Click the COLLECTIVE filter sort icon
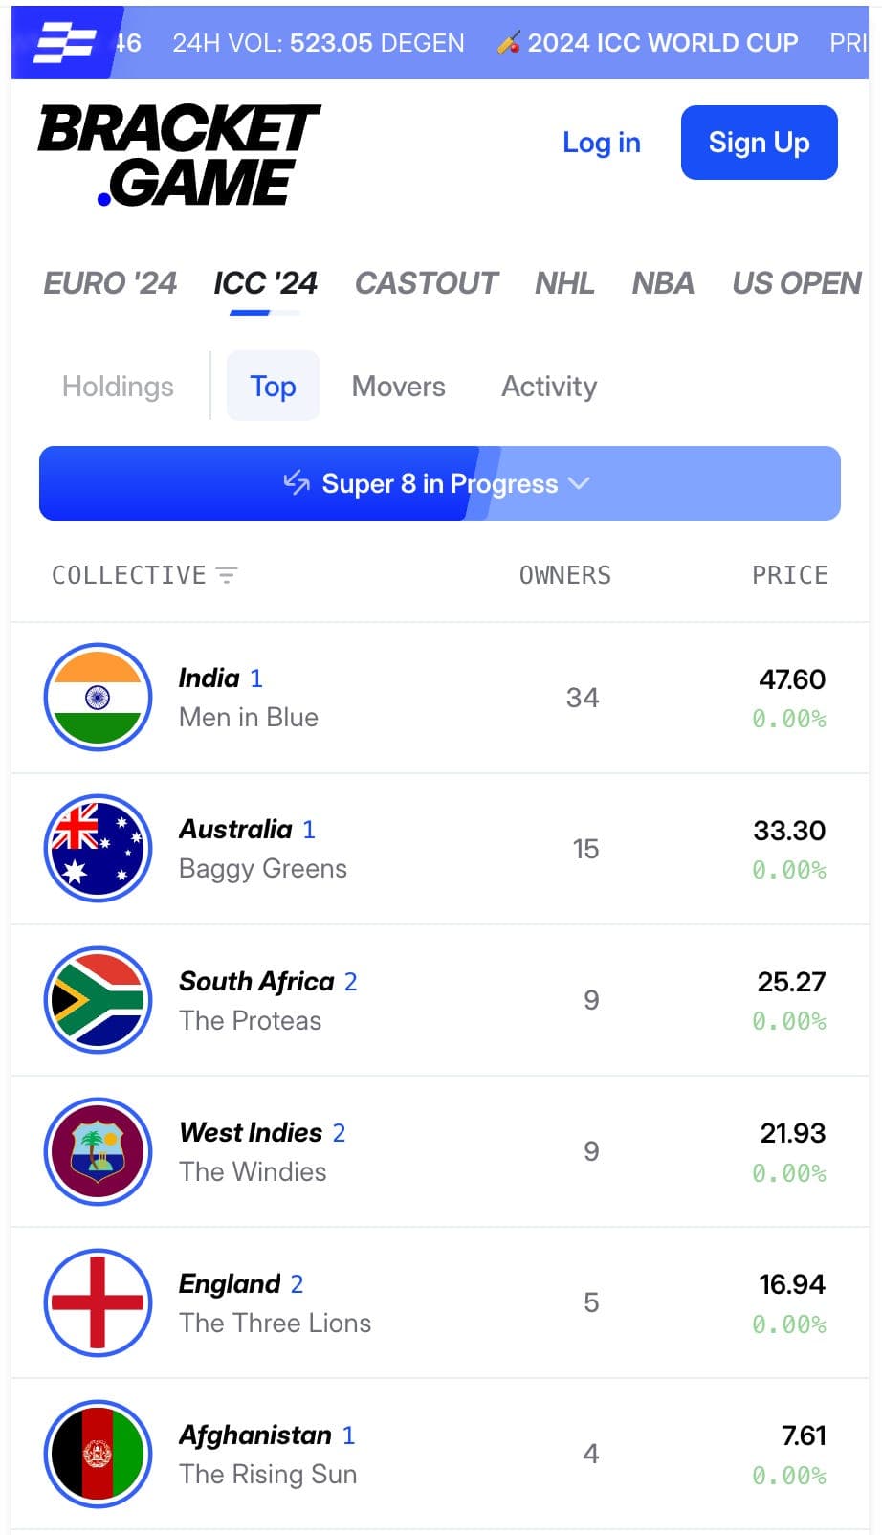Screen dimensions: 882x1535 tap(227, 575)
